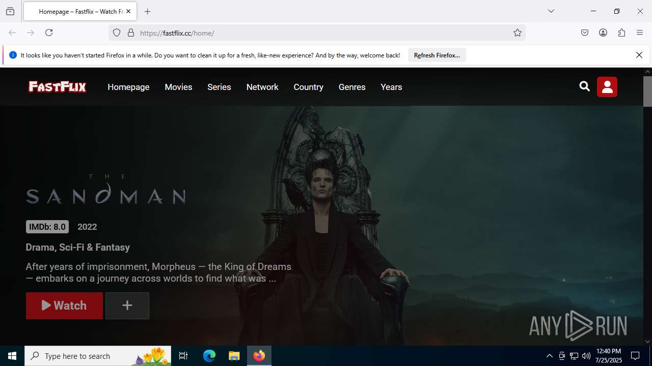
Task: Click the Windows taskbar search box
Action: pyautogui.click(x=98, y=356)
